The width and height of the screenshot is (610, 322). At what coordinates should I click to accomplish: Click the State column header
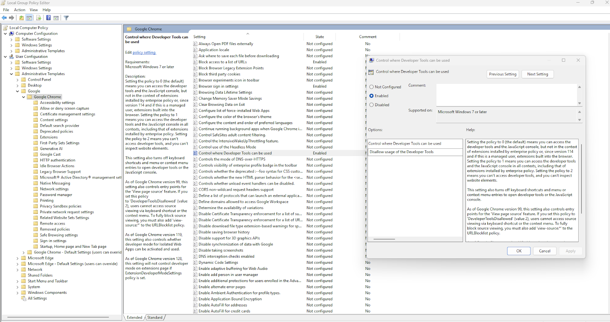click(x=320, y=37)
